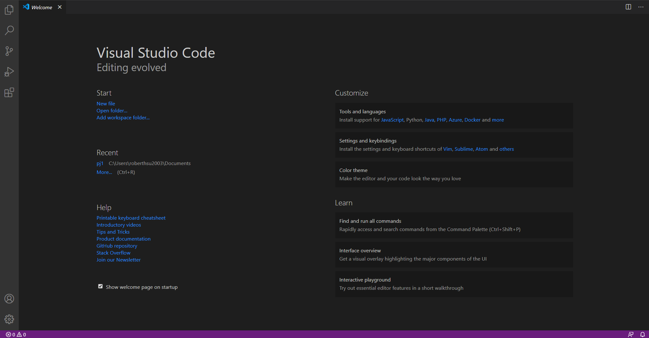
Task: Click the More... recent link
Action: tap(104, 172)
